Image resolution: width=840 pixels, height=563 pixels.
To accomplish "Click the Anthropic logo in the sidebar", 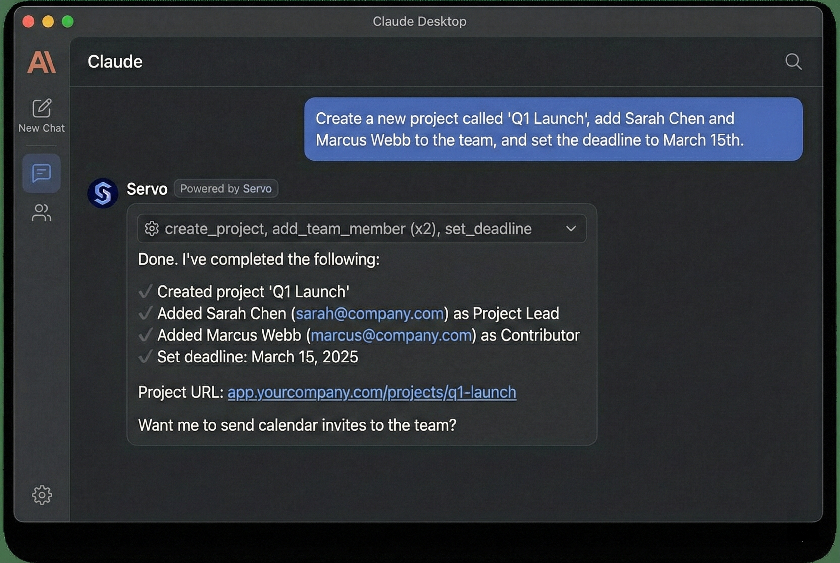I will [41, 62].
